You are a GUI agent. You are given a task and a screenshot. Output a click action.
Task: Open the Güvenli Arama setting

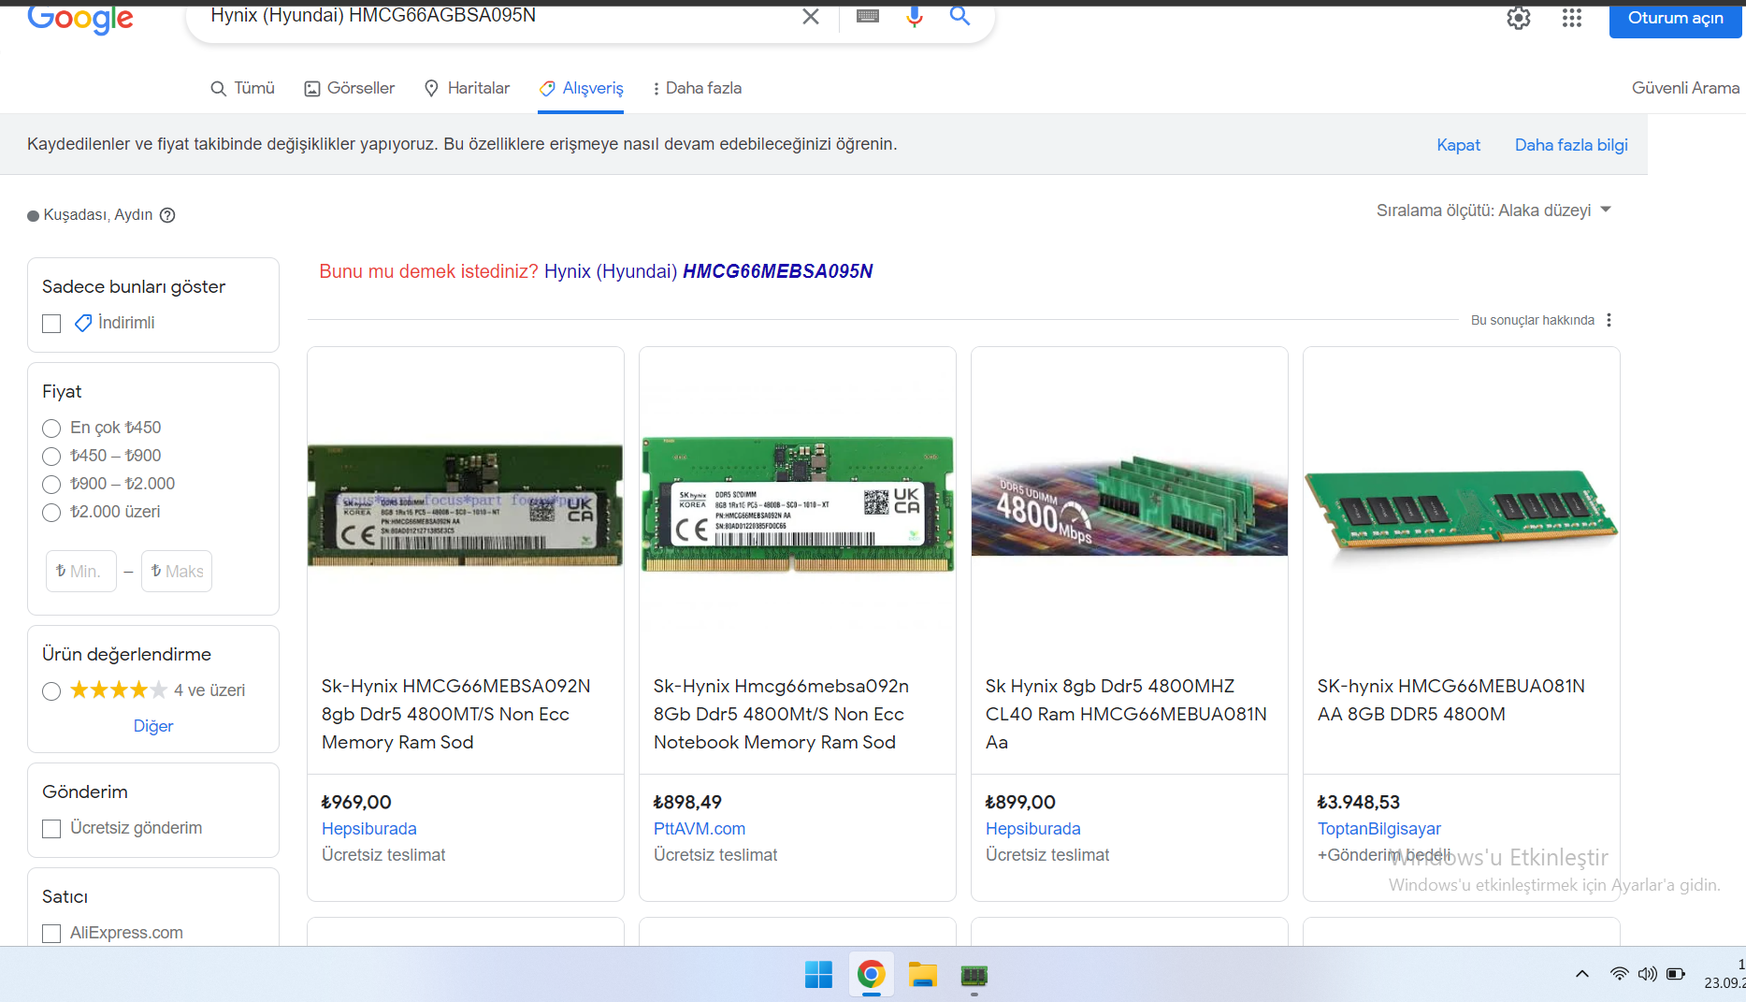(1685, 88)
